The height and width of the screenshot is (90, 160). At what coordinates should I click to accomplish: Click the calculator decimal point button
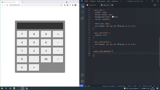tap(34, 59)
